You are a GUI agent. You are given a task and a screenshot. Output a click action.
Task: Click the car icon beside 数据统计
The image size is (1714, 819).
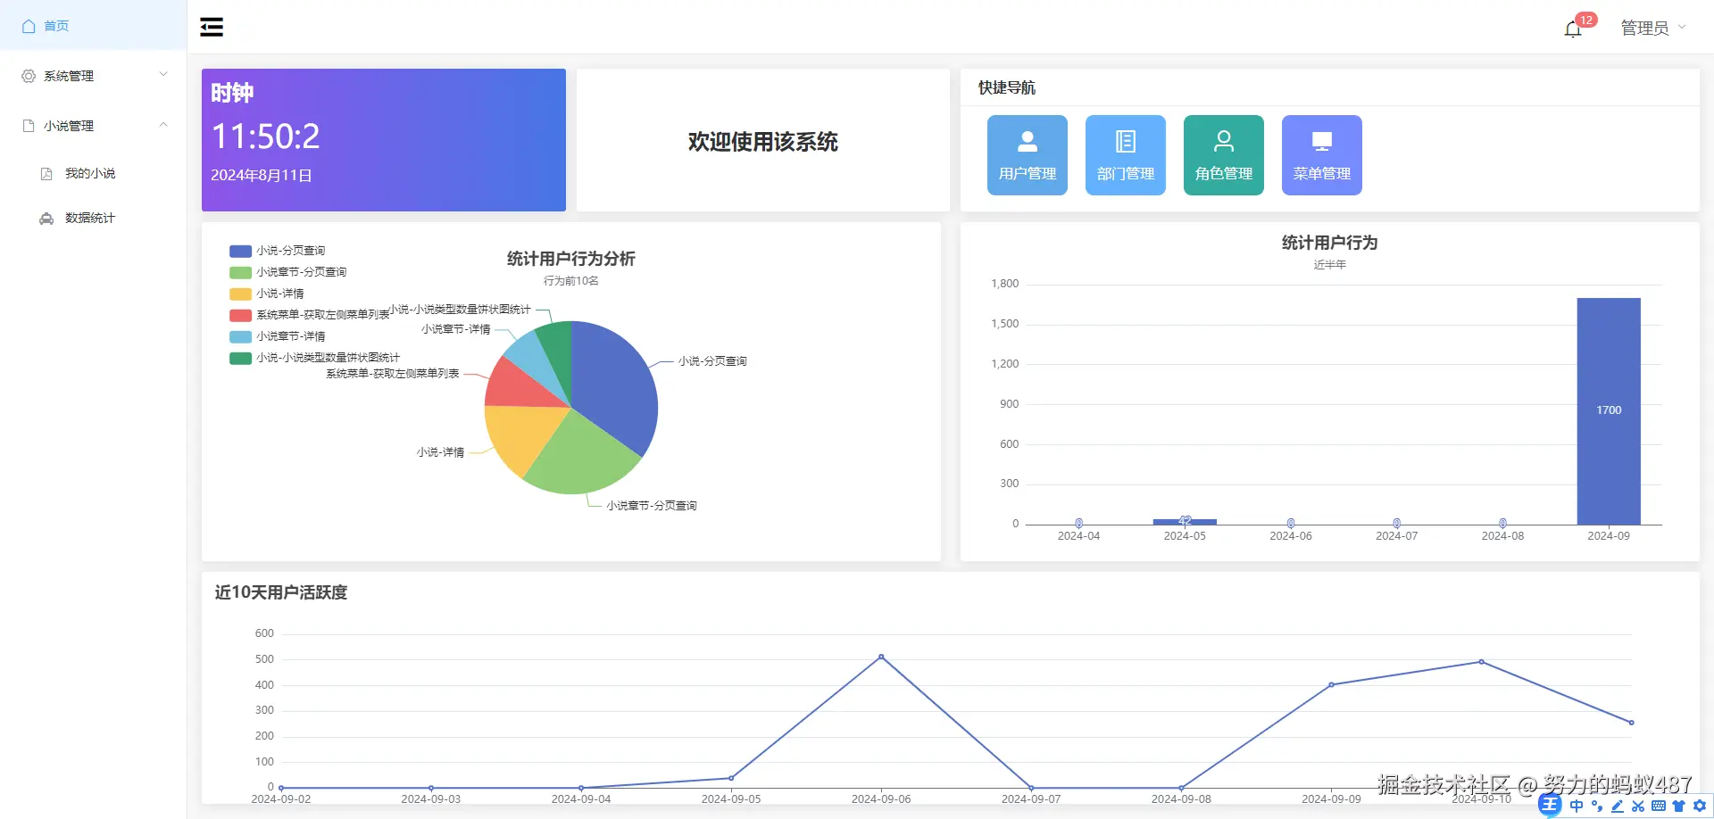(46, 219)
